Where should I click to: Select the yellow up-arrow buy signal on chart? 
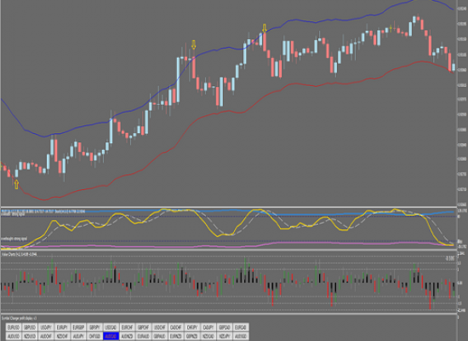click(x=16, y=184)
